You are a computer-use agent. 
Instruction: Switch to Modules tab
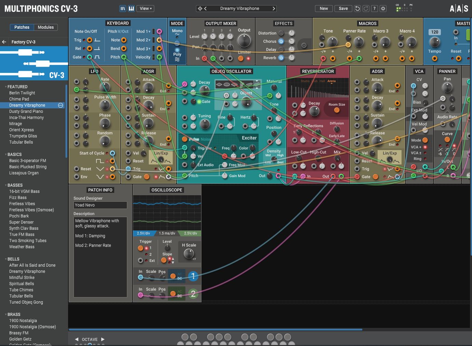[x=46, y=27]
